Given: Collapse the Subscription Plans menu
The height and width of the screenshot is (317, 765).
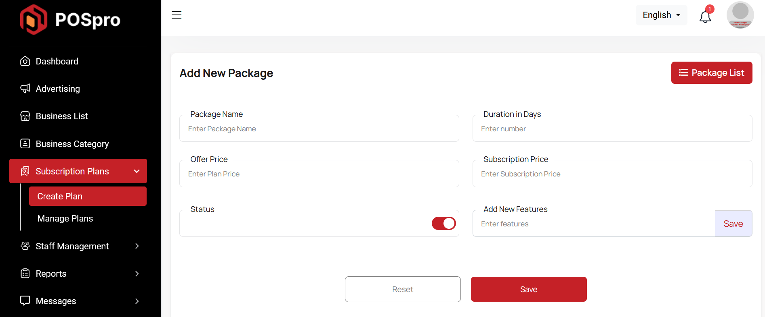Looking at the screenshot, I should pyautogui.click(x=137, y=171).
